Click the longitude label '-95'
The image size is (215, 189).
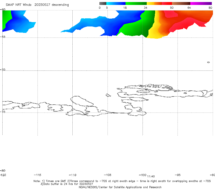click(x=178, y=175)
